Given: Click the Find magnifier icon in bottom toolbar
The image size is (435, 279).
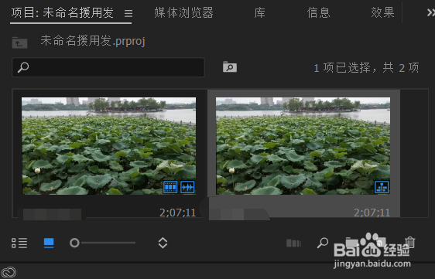Looking at the screenshot, I should click(323, 243).
